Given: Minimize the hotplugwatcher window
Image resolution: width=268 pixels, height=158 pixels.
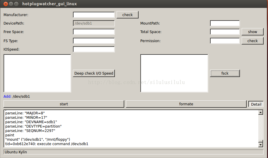Looking at the screenshot, I should pos(11,4).
